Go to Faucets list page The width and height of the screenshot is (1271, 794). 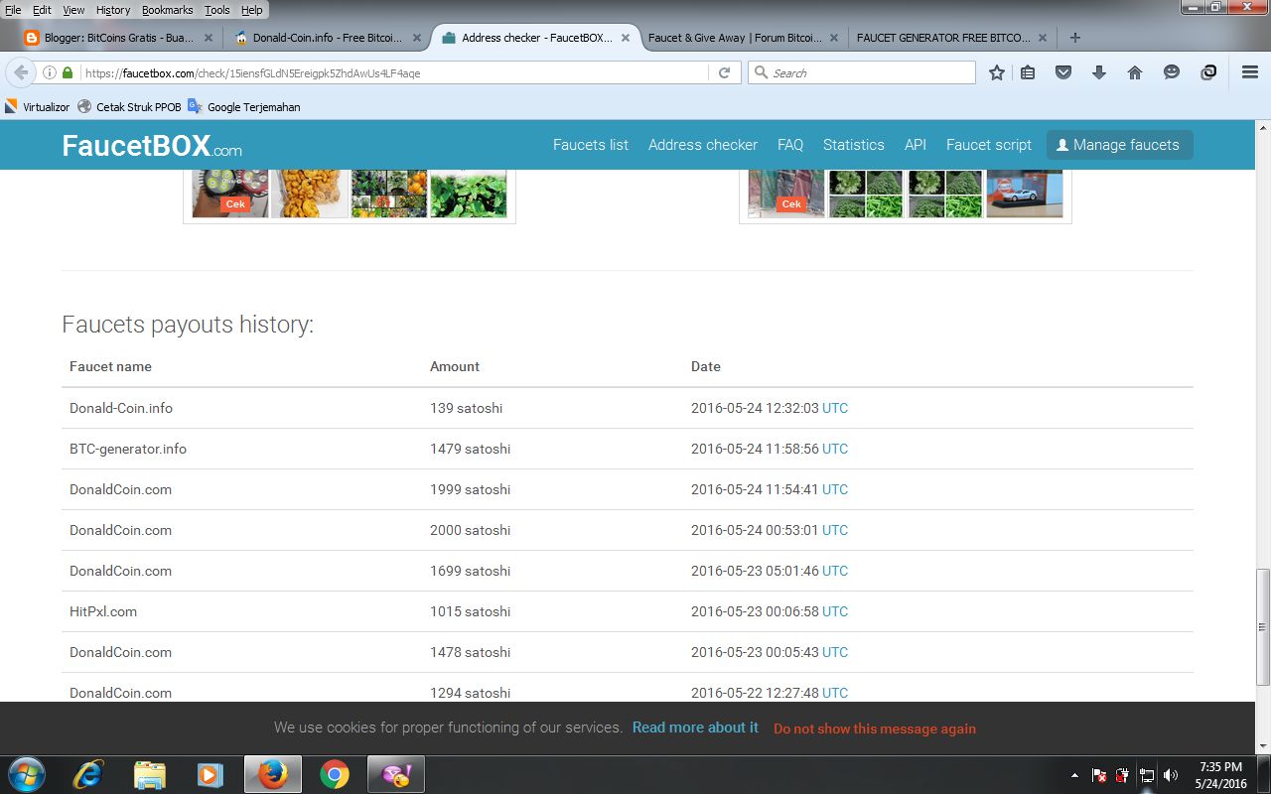591,145
